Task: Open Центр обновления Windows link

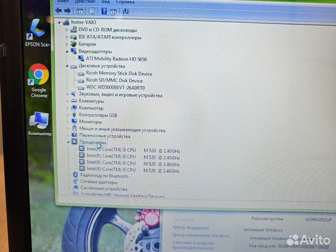Action: click(201, 235)
